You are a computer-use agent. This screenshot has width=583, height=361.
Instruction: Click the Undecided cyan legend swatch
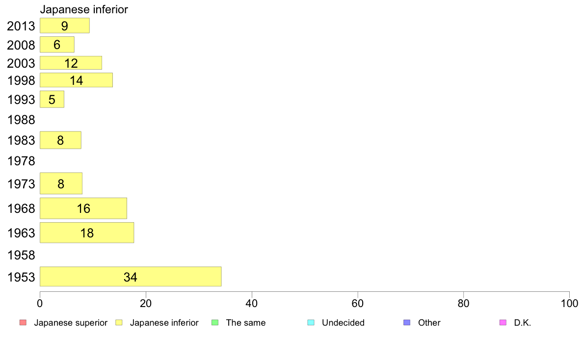311,322
